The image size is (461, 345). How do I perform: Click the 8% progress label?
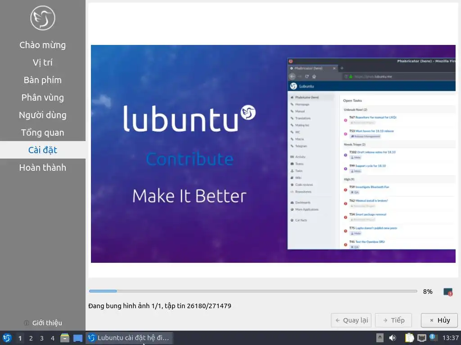coord(428,292)
